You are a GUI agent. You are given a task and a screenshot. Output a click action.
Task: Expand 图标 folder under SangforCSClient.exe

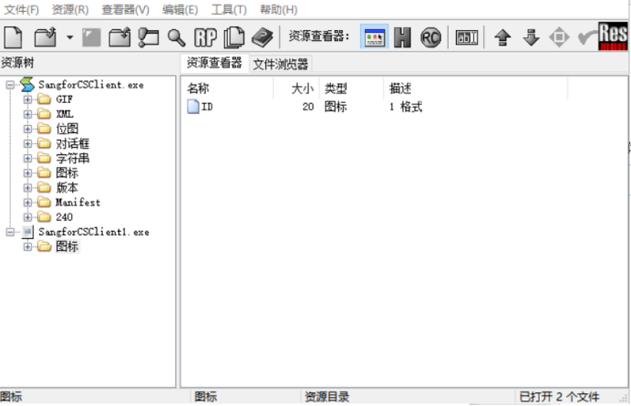coord(27,172)
